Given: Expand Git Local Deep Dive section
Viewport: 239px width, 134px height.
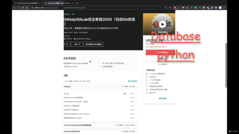Looking at the screenshot, I should coord(100,125).
